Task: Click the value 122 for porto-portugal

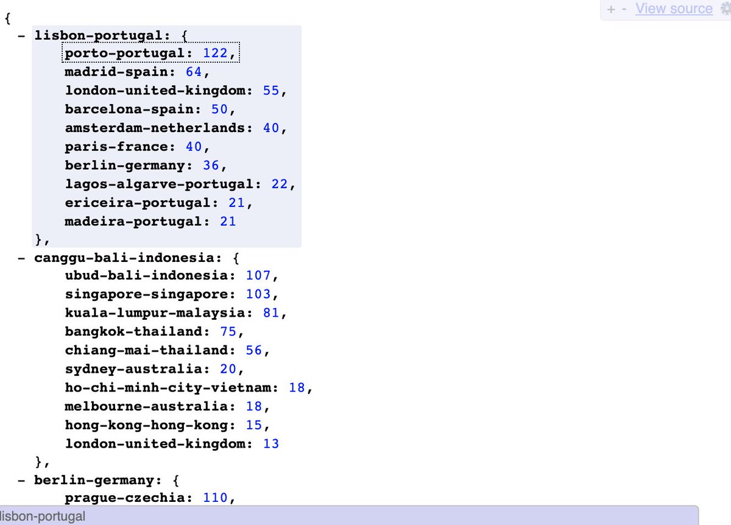Action: pos(215,54)
